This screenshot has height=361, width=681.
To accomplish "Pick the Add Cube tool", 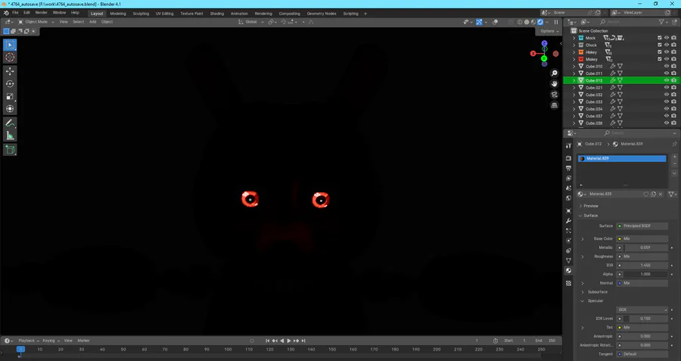I will click(x=10, y=151).
